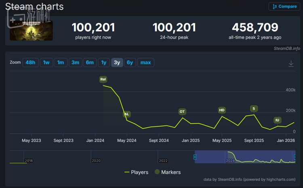Click the Sept 2024 axis label
This screenshot has width=303, height=188.
pos(159,140)
